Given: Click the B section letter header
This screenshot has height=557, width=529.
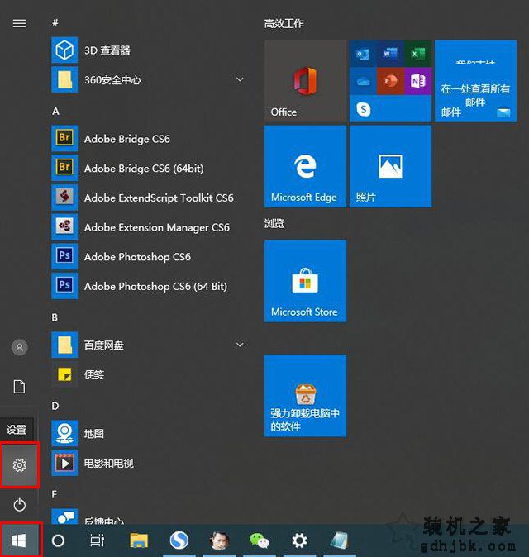Looking at the screenshot, I should pyautogui.click(x=55, y=317).
